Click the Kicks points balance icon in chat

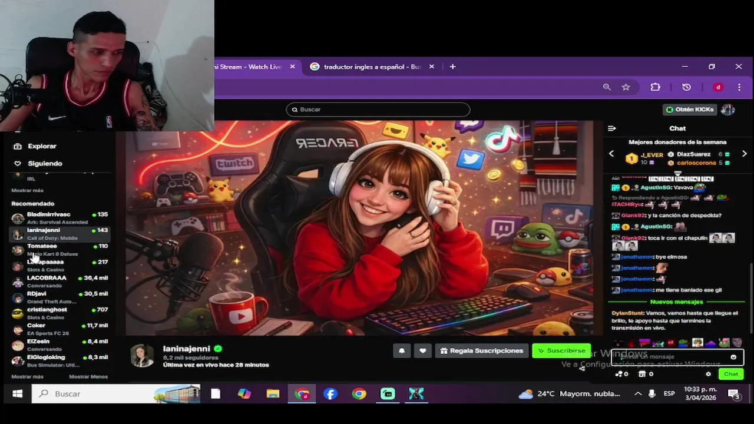click(621, 374)
